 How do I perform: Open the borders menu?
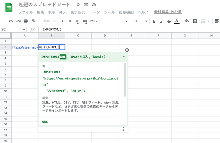[195, 21]
